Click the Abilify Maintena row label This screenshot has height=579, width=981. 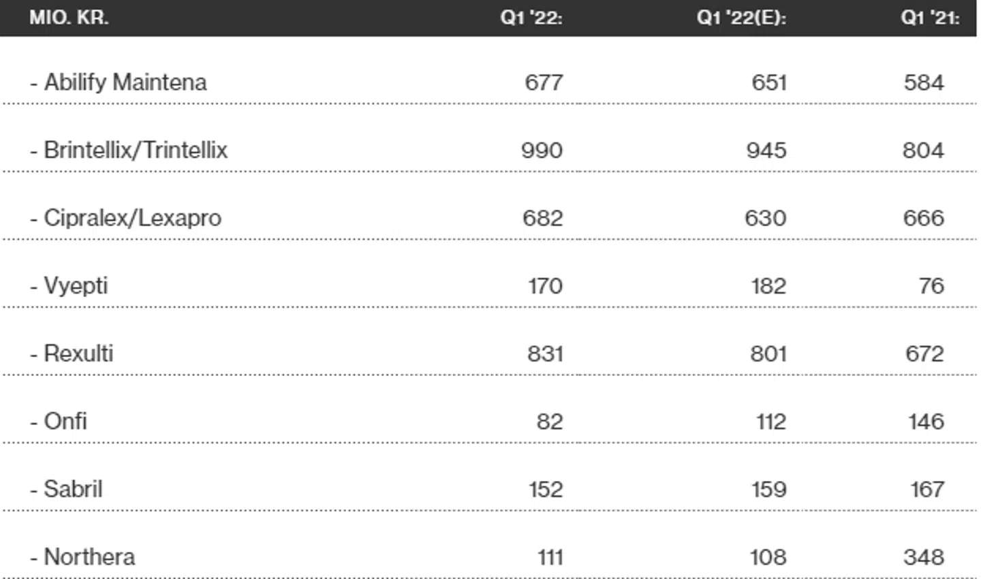119,82
